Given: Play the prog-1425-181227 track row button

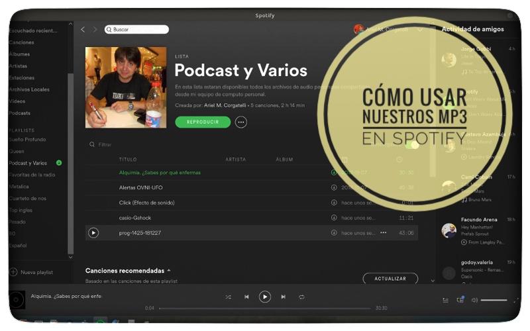Looking at the screenshot, I should (x=93, y=233).
